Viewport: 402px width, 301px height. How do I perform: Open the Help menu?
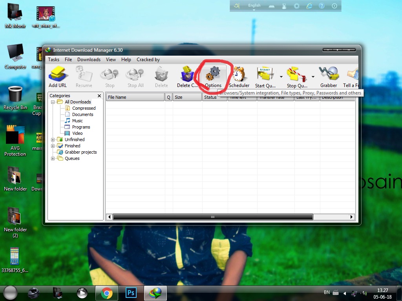pyautogui.click(x=126, y=60)
